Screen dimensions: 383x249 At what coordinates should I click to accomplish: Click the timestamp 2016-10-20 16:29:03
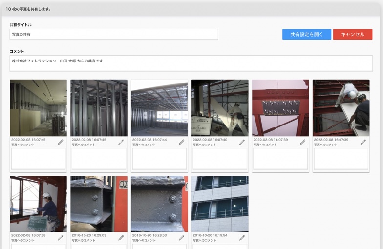pyautogui.click(x=89, y=235)
